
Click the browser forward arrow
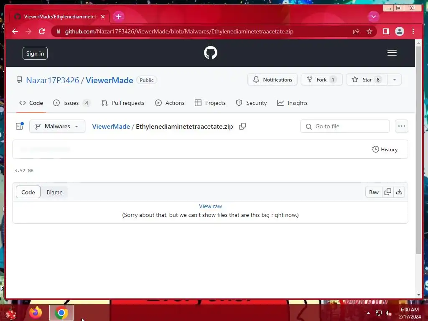tap(28, 31)
